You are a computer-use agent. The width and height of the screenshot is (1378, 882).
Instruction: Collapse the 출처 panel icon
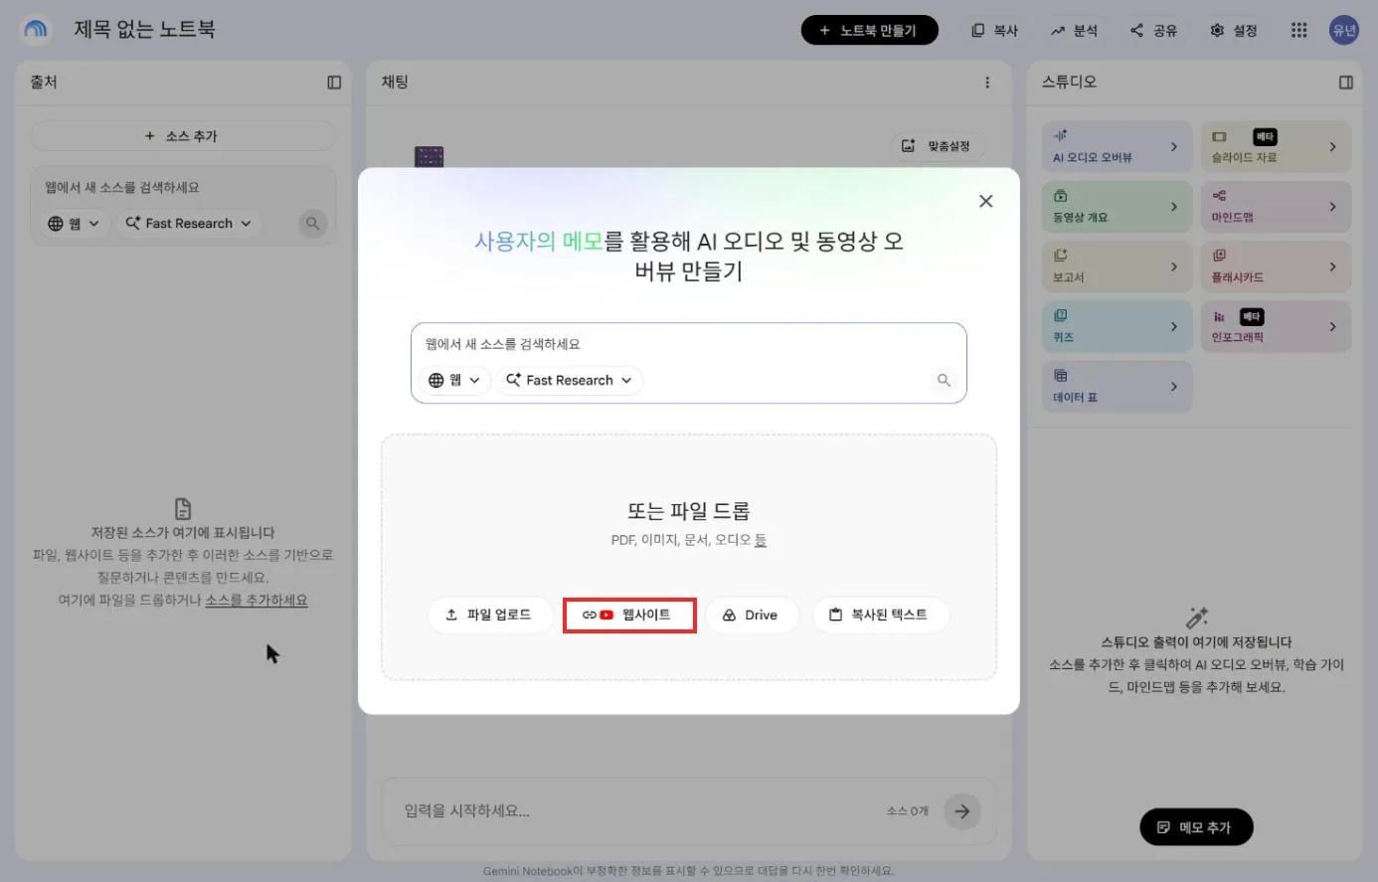click(x=334, y=83)
